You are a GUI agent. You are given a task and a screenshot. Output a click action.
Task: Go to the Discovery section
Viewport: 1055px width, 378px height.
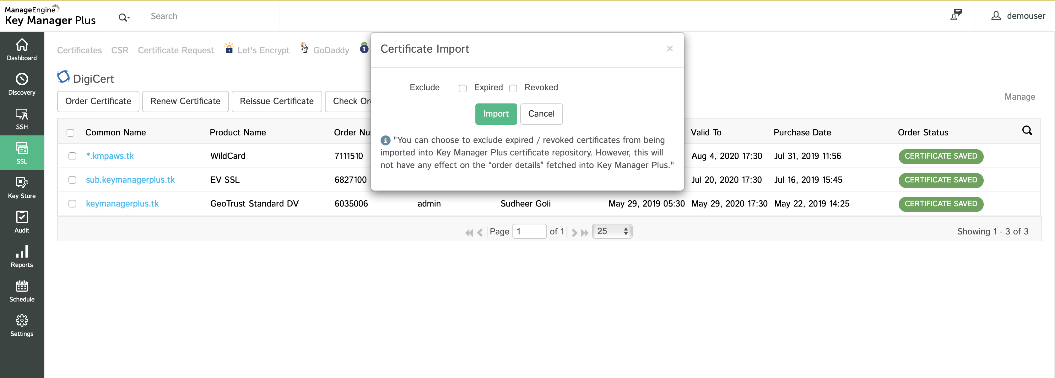(x=22, y=84)
